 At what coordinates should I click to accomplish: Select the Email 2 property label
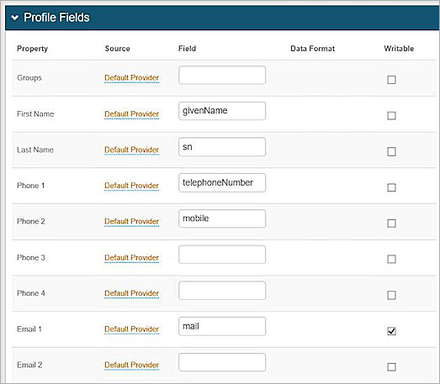tap(29, 365)
